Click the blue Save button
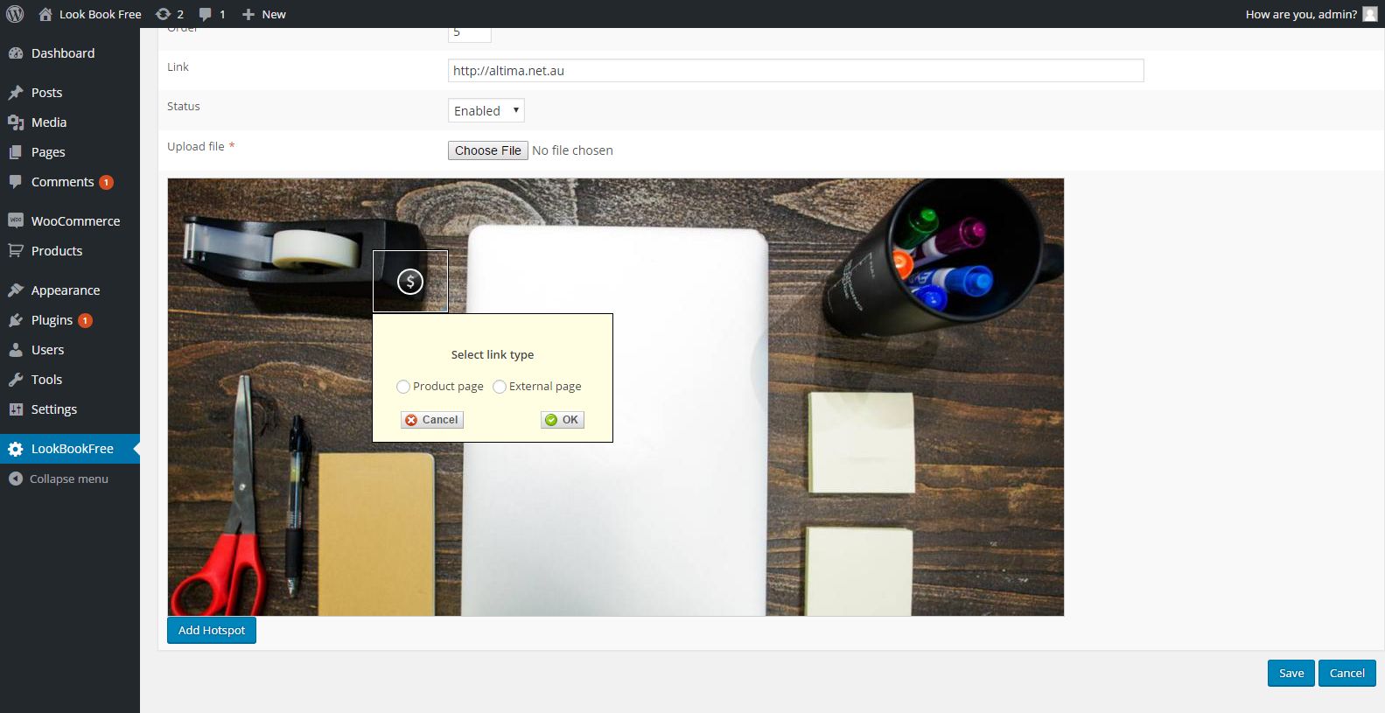This screenshot has width=1385, height=713. pyautogui.click(x=1291, y=673)
